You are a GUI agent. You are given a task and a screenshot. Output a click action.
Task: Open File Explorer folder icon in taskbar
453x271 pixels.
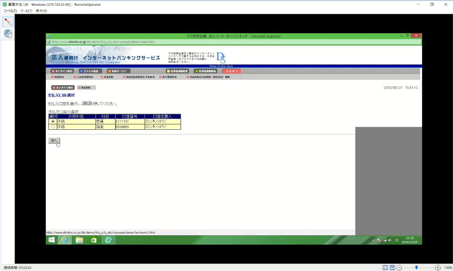[79, 240]
